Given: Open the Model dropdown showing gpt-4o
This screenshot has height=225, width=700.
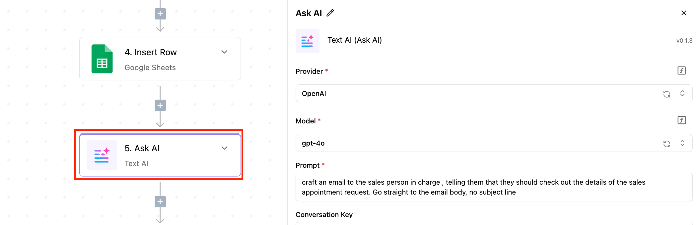Looking at the screenshot, I should point(478,143).
